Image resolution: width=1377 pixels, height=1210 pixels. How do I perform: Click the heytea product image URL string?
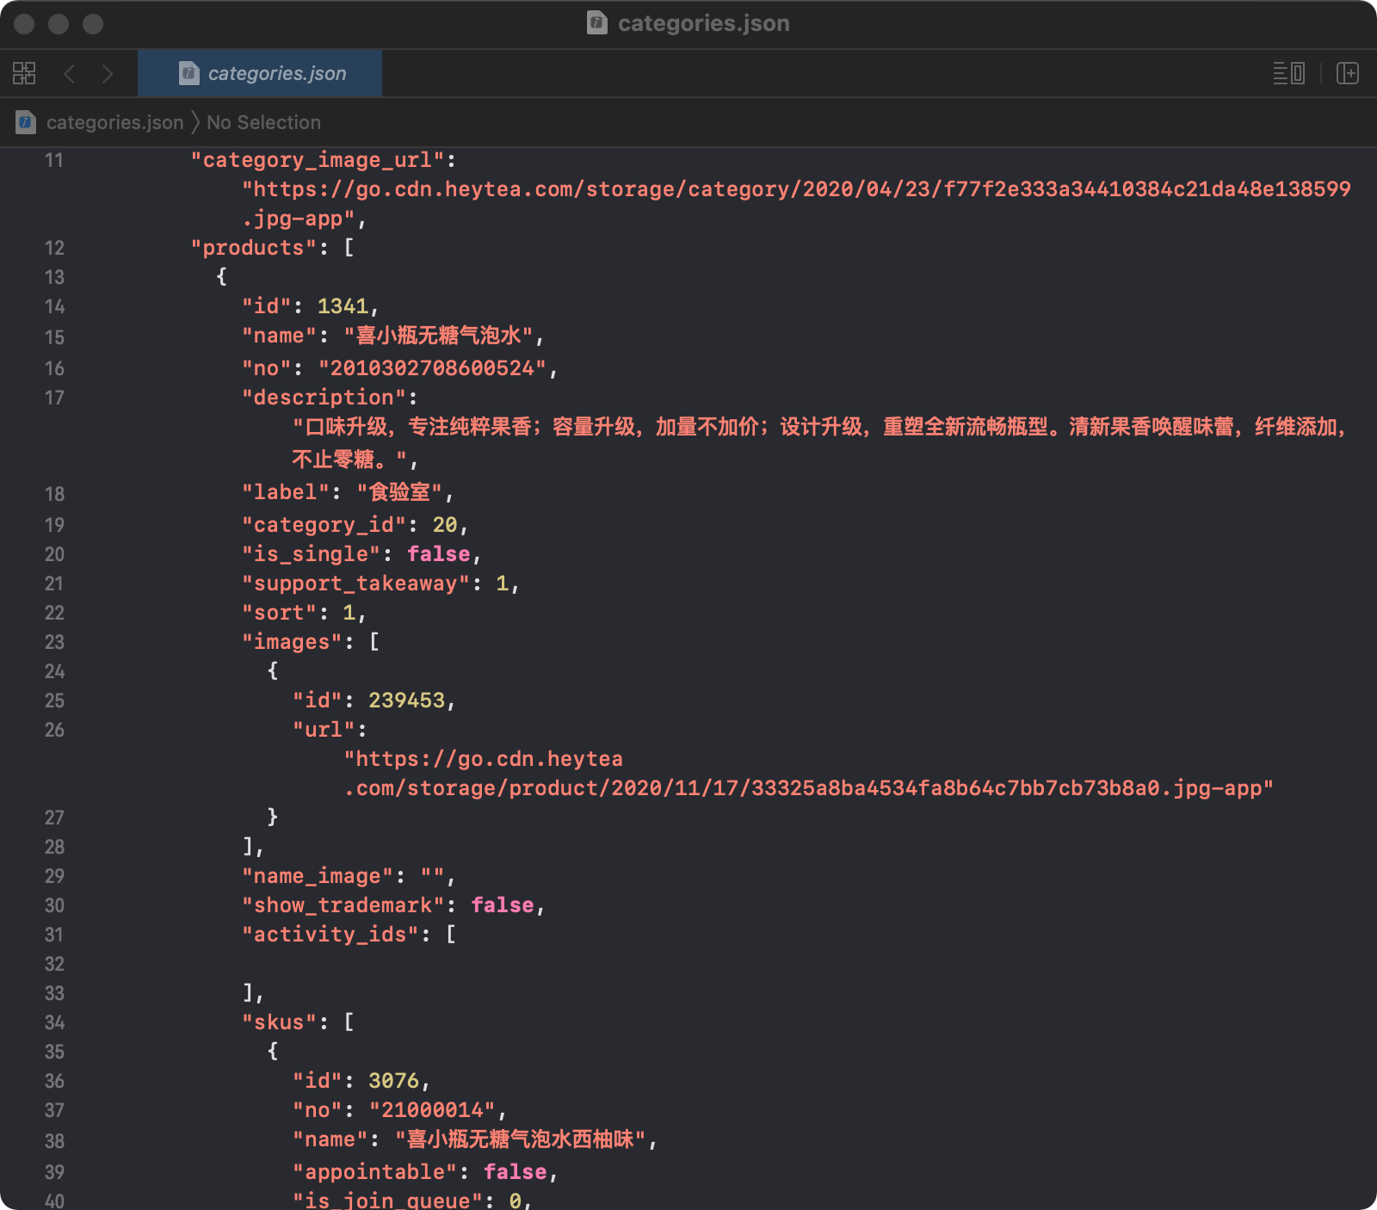tap(809, 774)
